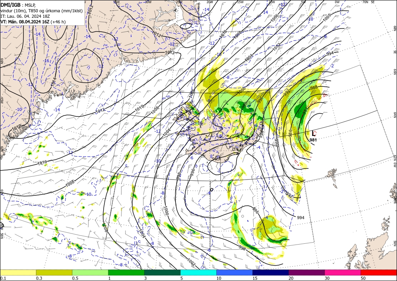The width and height of the screenshot is (397, 281).
Task: Select the light green 0.5 legend color
Action: [x=90, y=272]
